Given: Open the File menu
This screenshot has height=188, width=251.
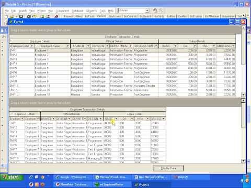Looking at the screenshot, I should (x=7, y=11).
